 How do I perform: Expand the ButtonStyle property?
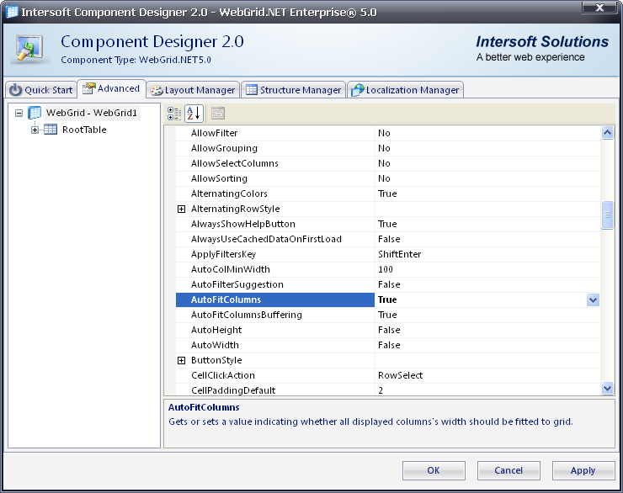(x=181, y=360)
